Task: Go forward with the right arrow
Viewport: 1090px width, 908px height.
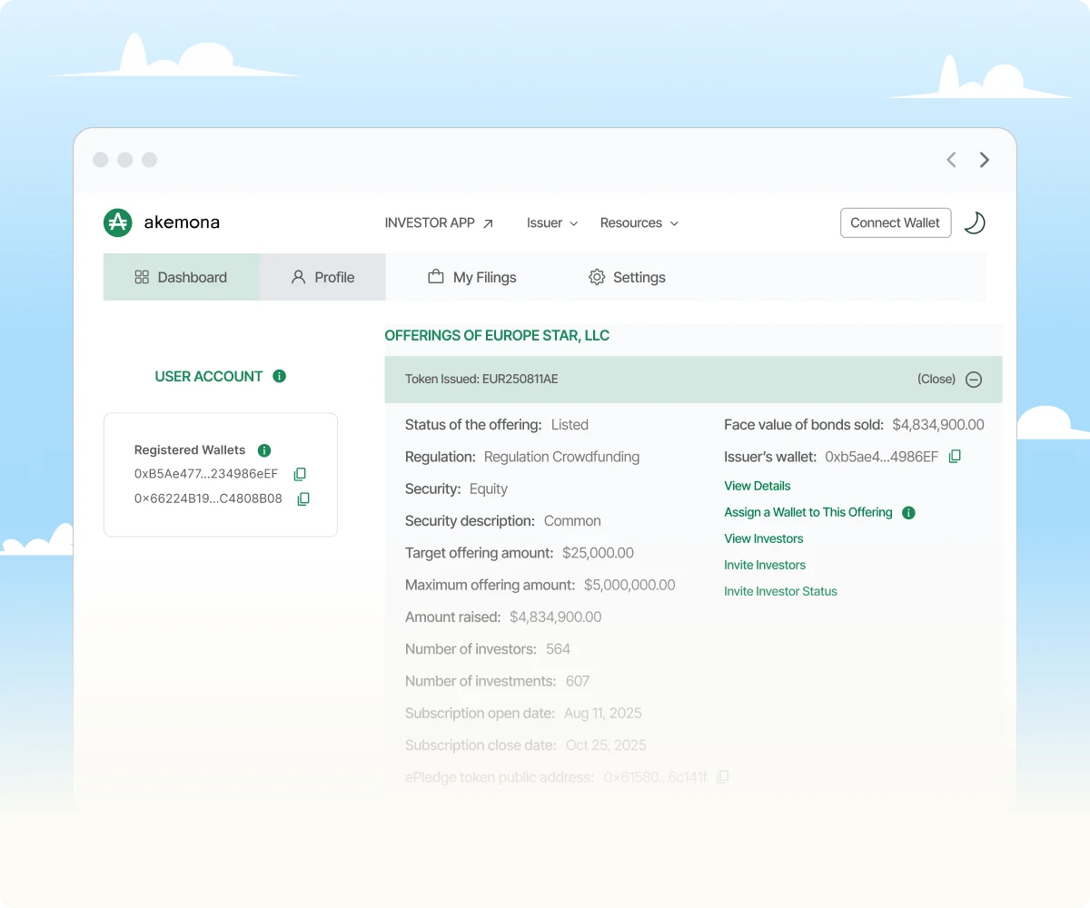Action: (985, 160)
